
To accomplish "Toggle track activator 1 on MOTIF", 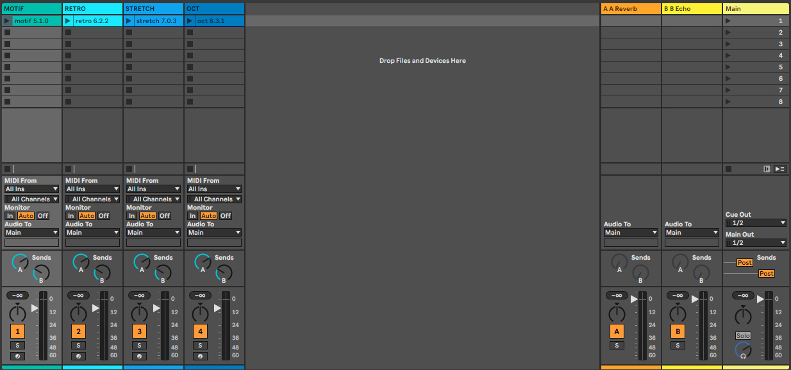I will coord(17,332).
